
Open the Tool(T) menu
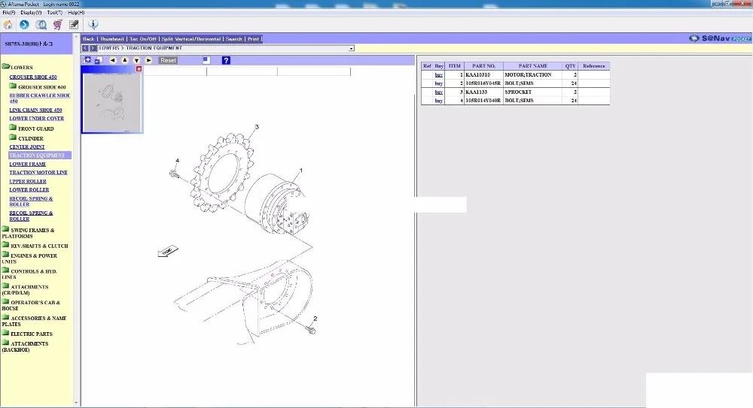tap(54, 13)
